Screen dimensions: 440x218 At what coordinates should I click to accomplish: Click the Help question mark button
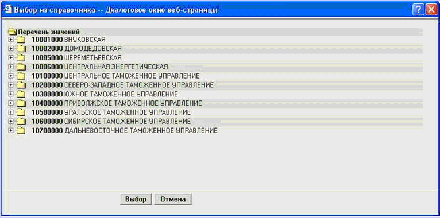[418, 10]
